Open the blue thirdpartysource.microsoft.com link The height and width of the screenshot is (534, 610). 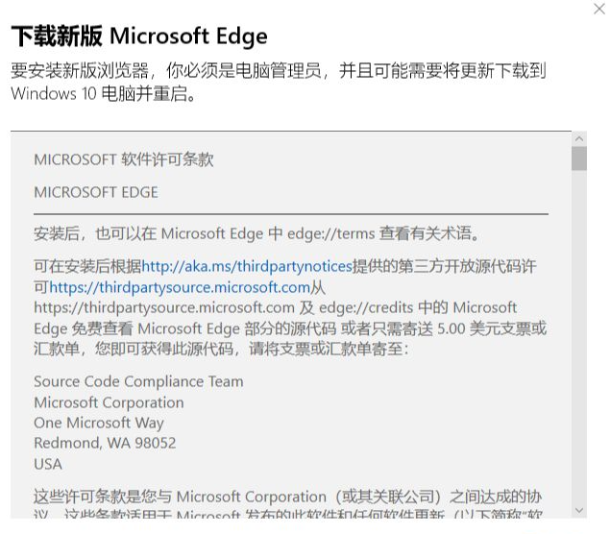tap(180, 287)
